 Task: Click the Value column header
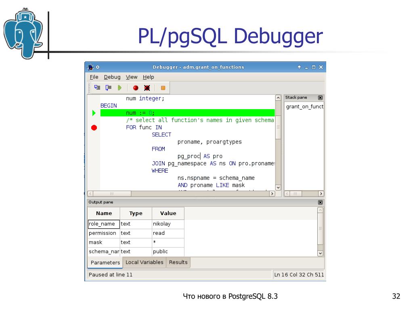pos(168,213)
